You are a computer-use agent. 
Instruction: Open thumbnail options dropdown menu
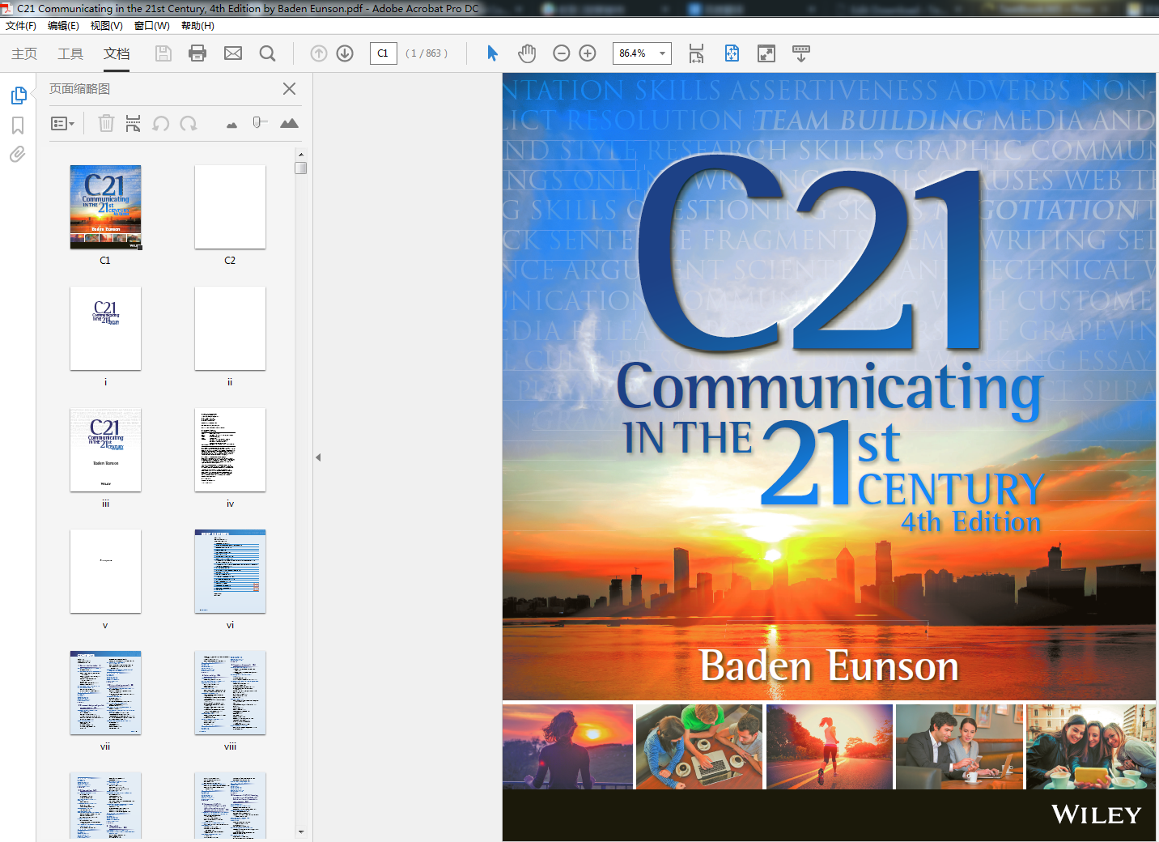pos(62,123)
